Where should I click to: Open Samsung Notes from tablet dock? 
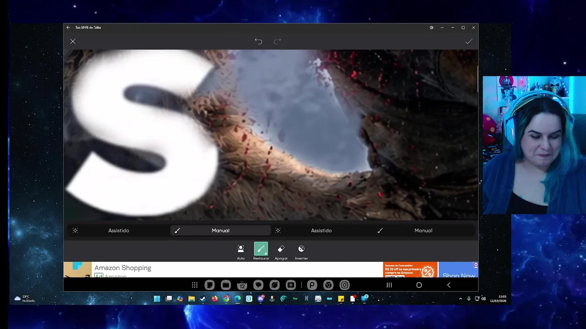point(209,285)
